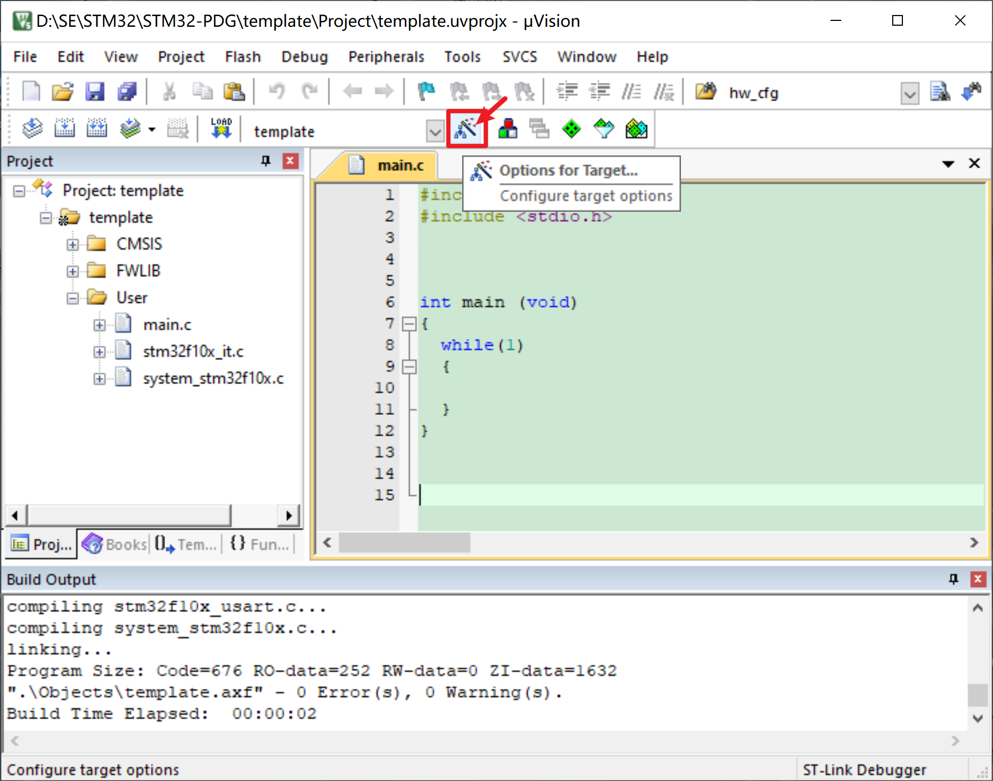Toggle the Project panel pin
Screen dimensions: 993x781
pyautogui.click(x=265, y=161)
